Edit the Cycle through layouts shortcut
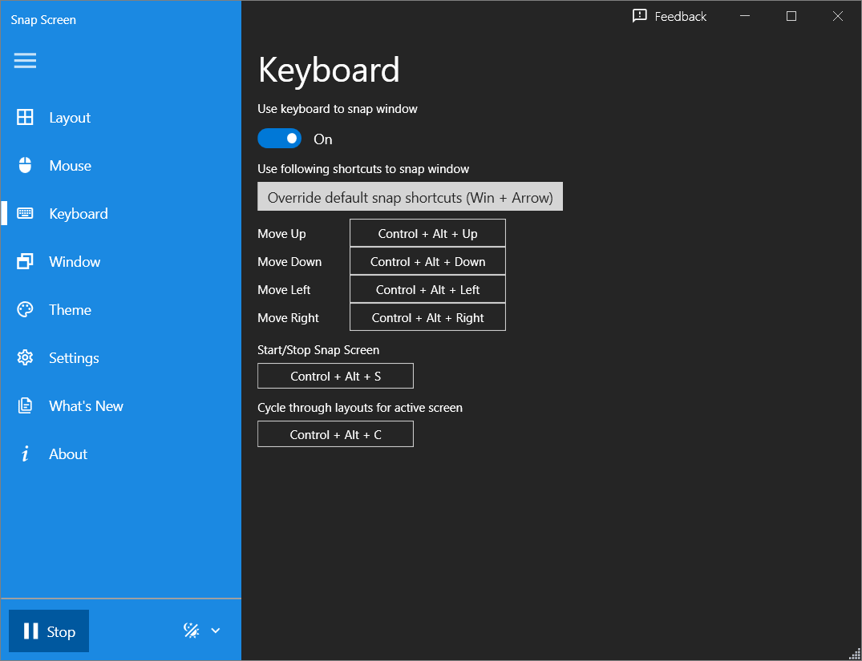862x661 pixels. point(335,434)
